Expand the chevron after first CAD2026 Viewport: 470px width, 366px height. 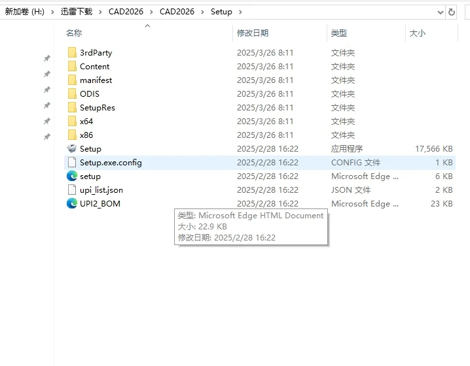click(x=151, y=12)
